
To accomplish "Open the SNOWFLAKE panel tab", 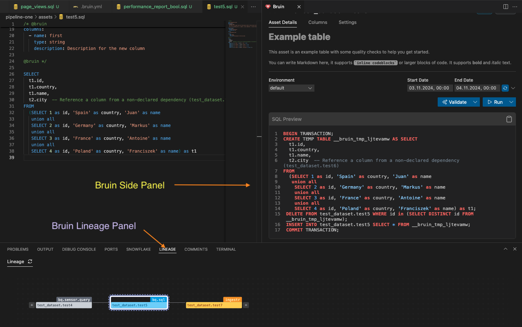I will [139, 249].
